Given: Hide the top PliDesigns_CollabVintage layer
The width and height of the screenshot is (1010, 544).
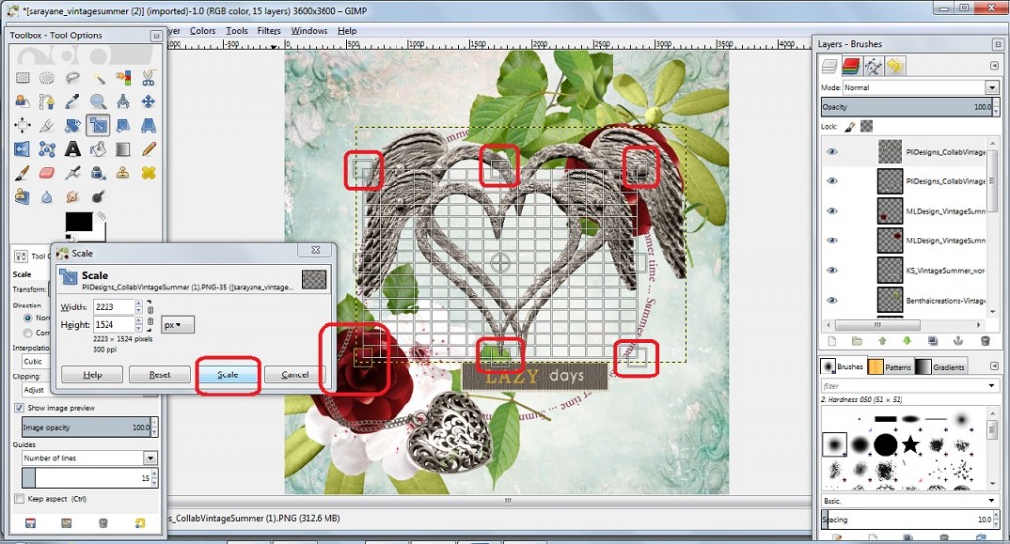Looking at the screenshot, I should (x=832, y=152).
